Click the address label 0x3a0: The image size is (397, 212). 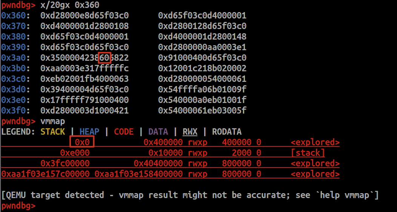15,58
